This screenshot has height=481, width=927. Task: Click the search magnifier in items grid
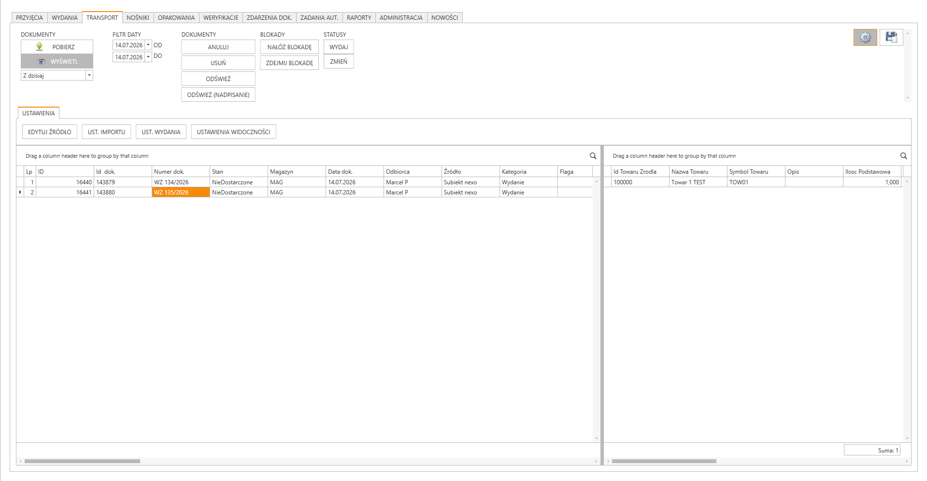pos(903,156)
